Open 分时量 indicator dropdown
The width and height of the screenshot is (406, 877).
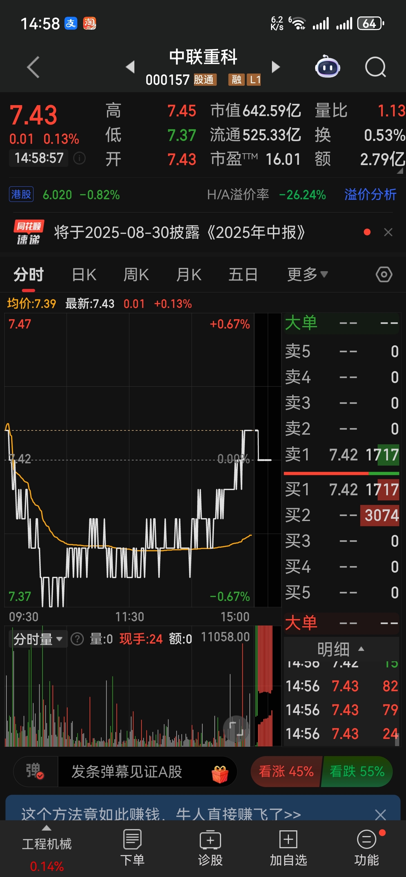tap(38, 639)
